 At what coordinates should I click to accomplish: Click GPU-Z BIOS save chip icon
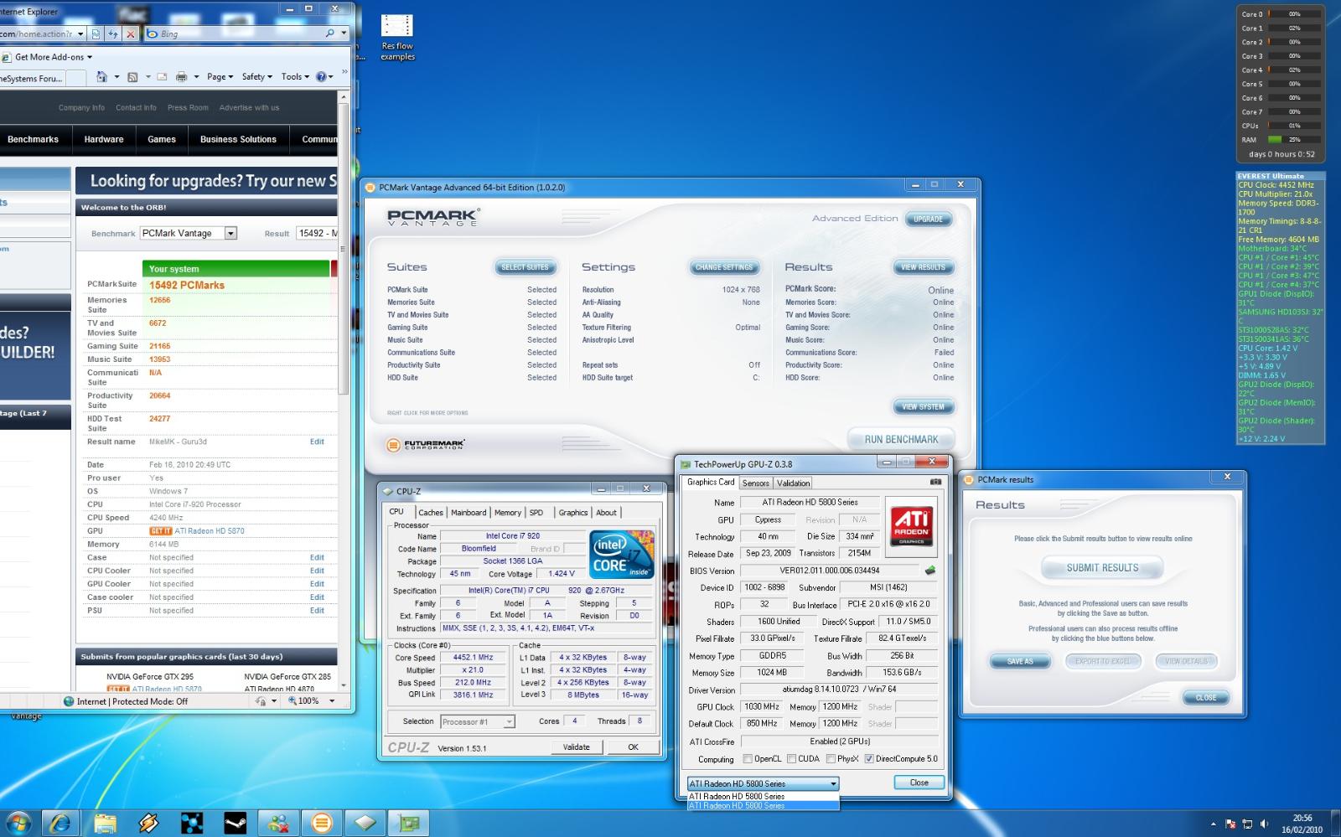(929, 571)
